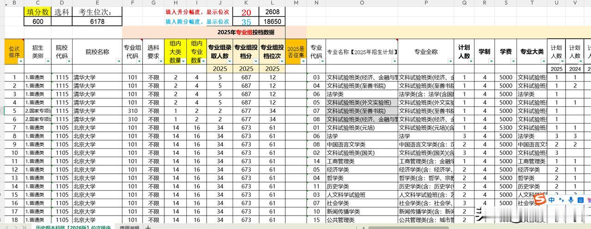Click the cell showing 位次 18650

(x=272, y=22)
